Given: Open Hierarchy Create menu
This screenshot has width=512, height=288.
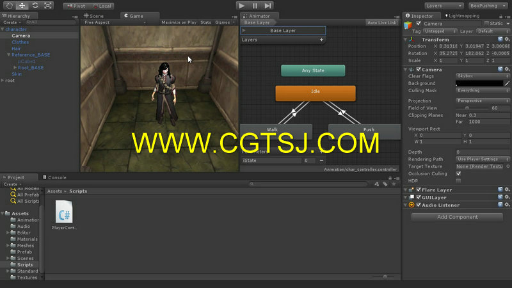Looking at the screenshot, I should [12, 22].
